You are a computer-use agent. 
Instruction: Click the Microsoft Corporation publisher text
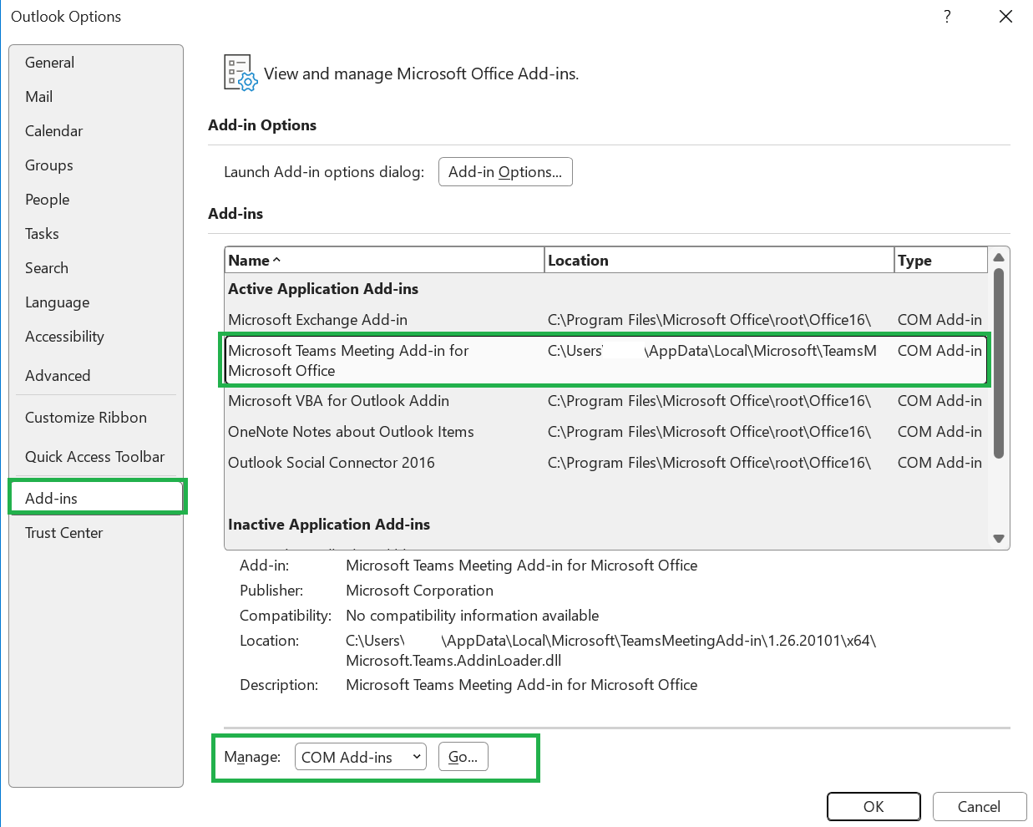[419, 591]
